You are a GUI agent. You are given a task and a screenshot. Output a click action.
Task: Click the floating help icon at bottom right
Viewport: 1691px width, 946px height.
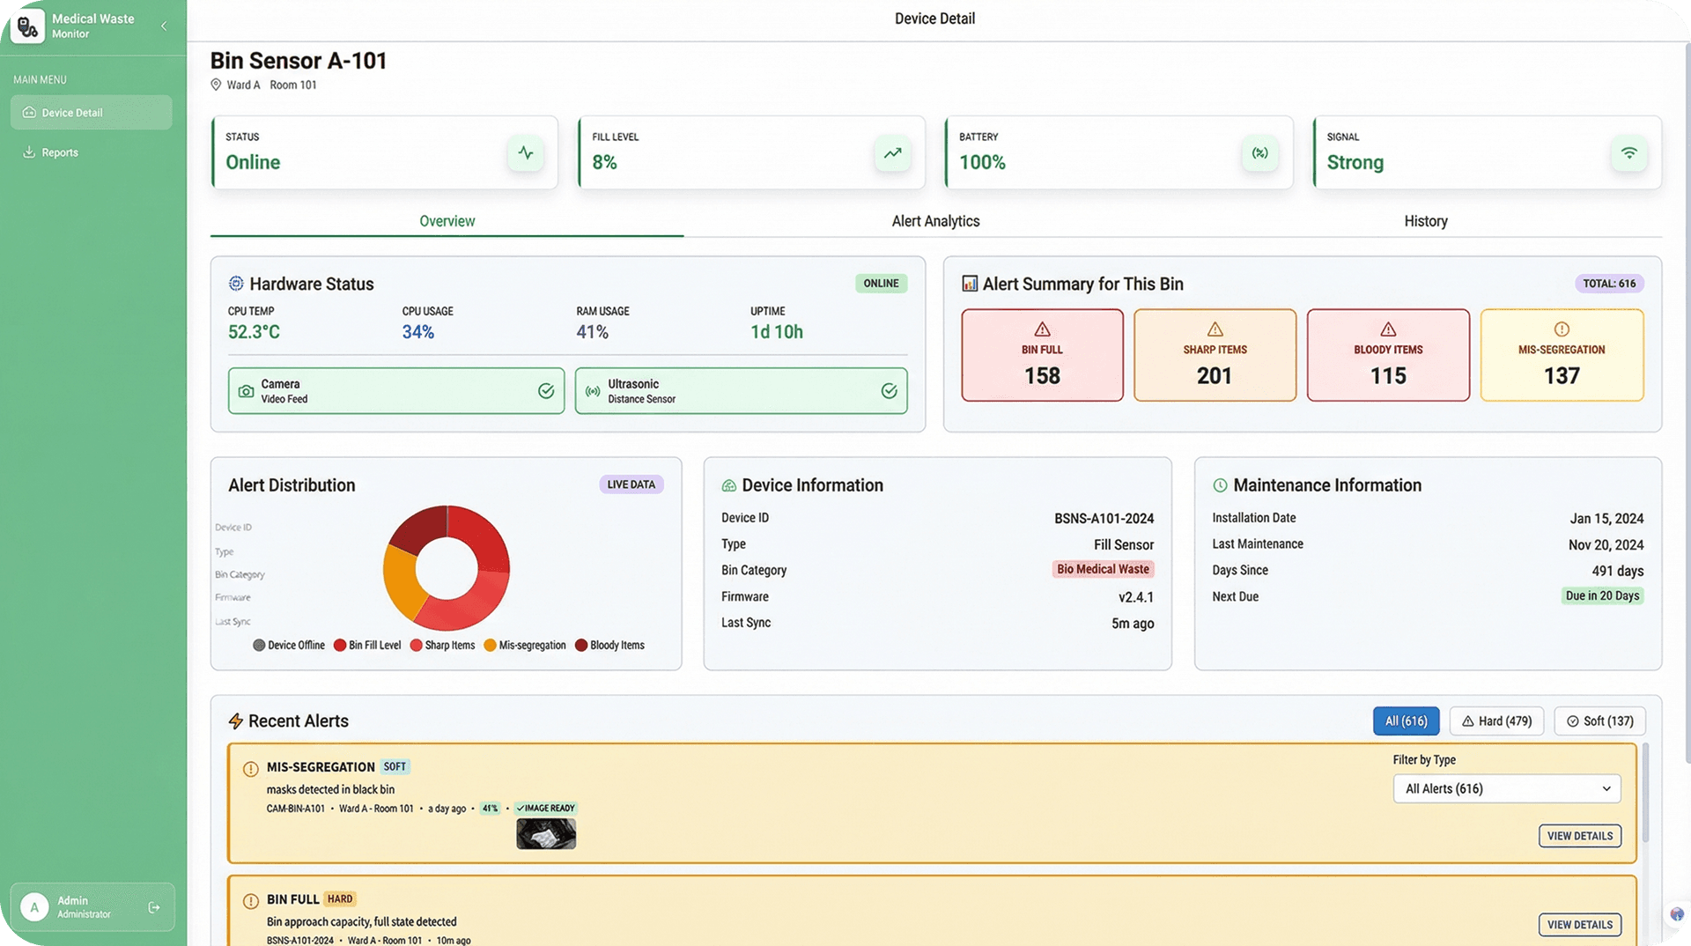pos(1677,914)
